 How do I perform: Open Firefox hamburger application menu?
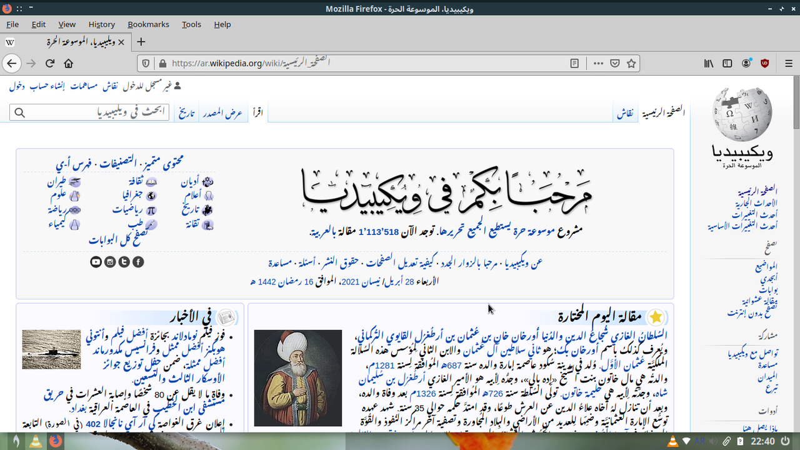787,63
